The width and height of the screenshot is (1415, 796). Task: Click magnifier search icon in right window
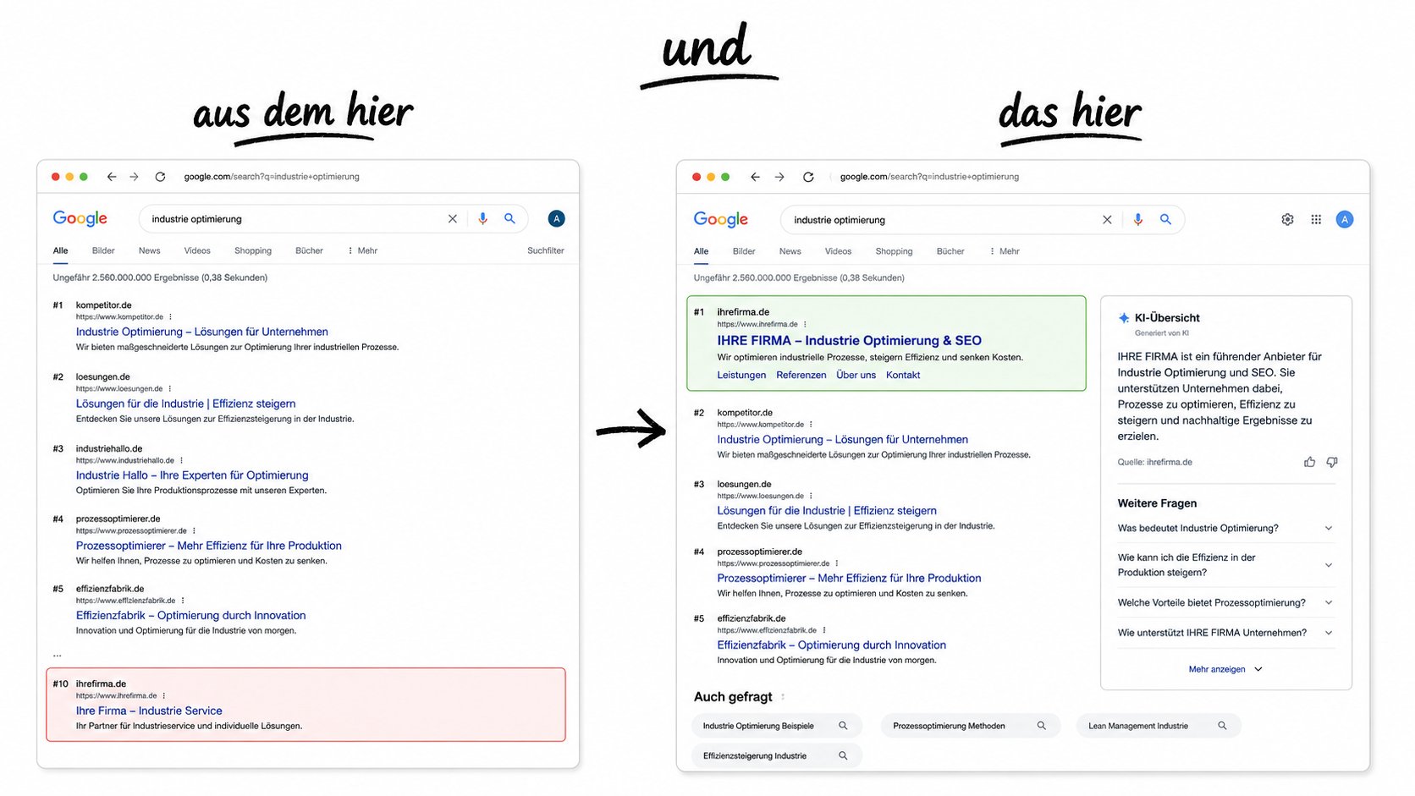pyautogui.click(x=1165, y=219)
